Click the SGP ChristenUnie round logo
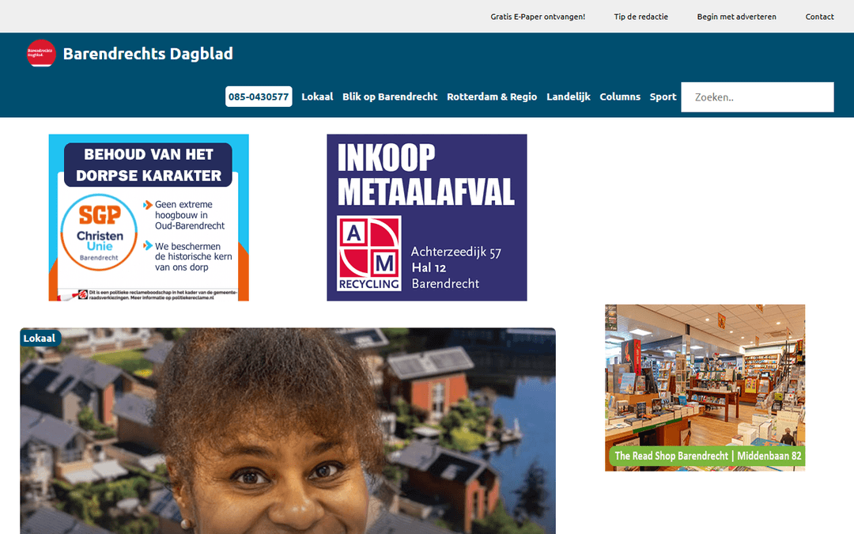The height and width of the screenshot is (534, 854). pyautogui.click(x=99, y=232)
